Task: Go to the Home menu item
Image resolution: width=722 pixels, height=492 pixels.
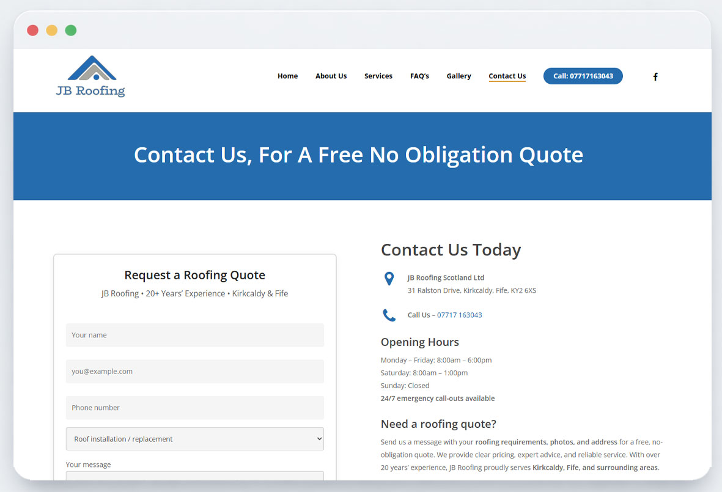Action: click(x=287, y=76)
